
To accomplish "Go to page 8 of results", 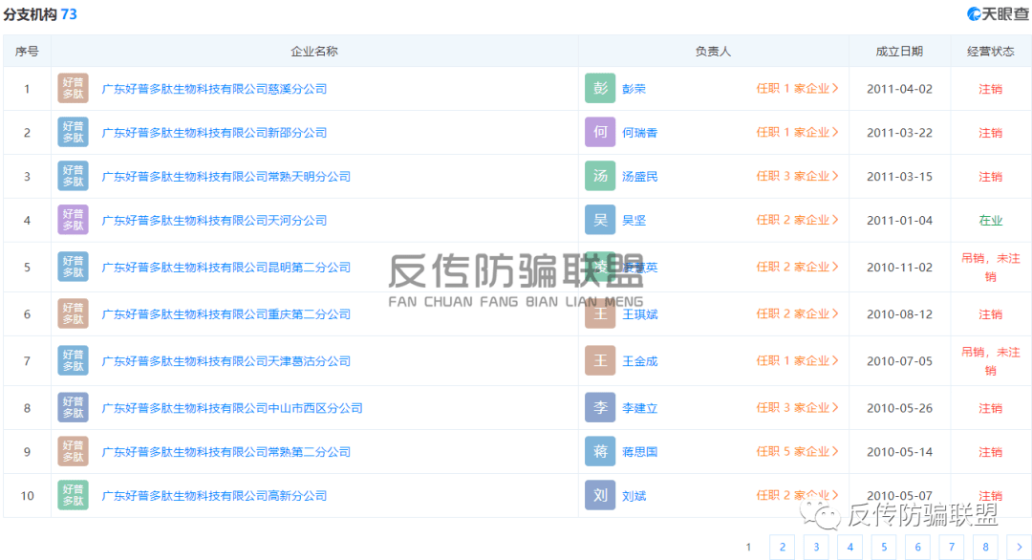I will pyautogui.click(x=985, y=547).
